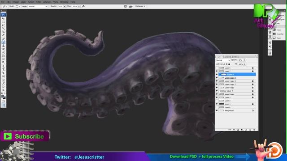Image resolution: width=287 pixels, height=161 pixels.
Task: Select the Crop tool
Action: pos(3,32)
